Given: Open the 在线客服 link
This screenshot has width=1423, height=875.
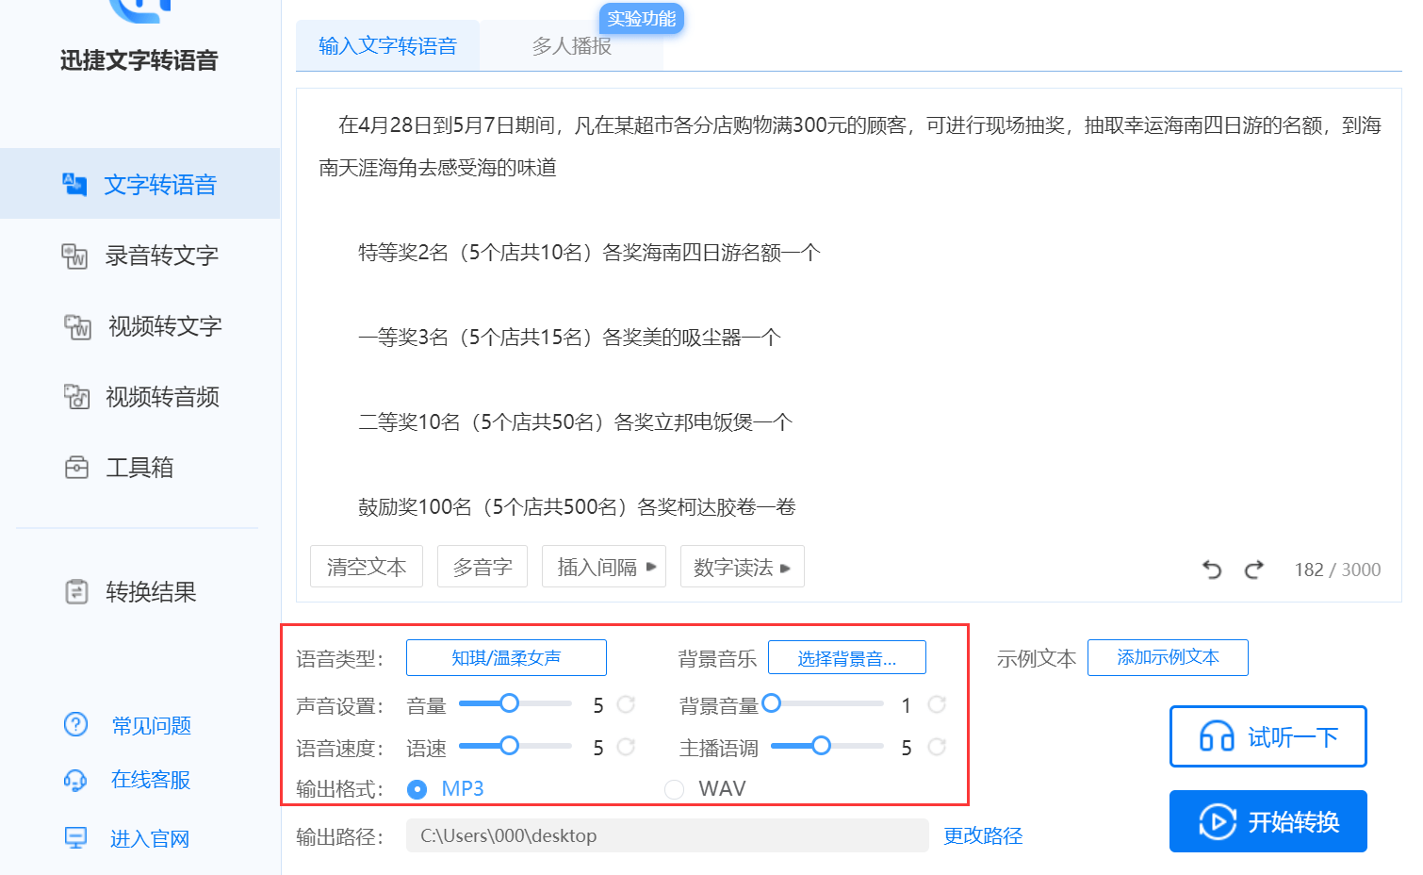Looking at the screenshot, I should [x=151, y=780].
